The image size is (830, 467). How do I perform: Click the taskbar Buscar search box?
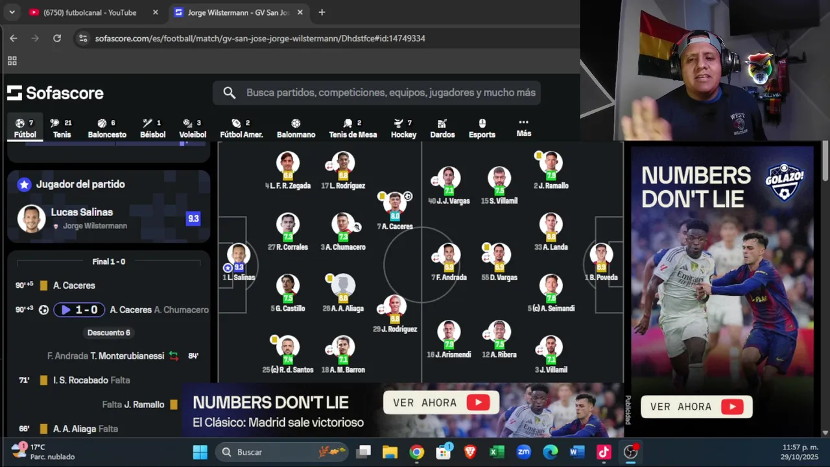282,452
